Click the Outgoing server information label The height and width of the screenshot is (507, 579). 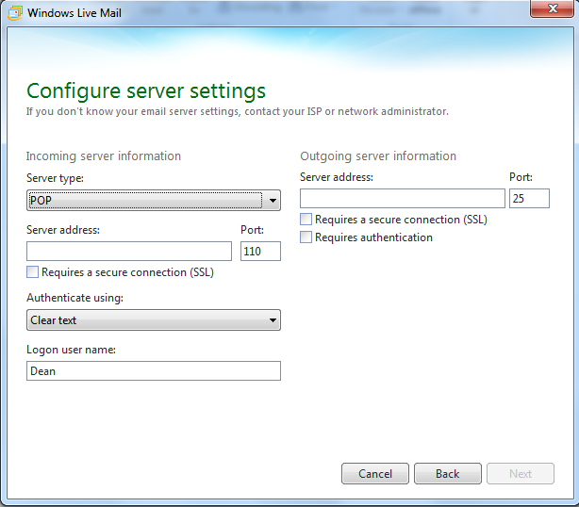click(378, 156)
